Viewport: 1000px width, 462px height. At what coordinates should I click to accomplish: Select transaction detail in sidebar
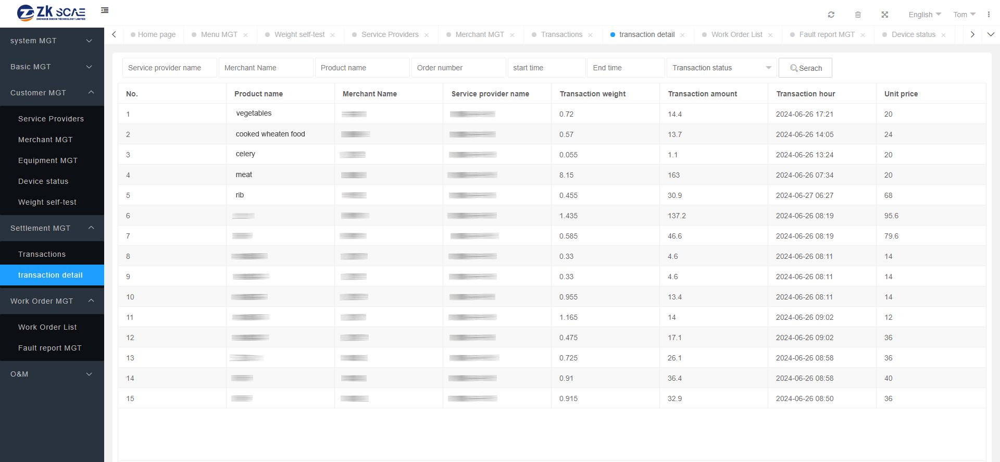pyautogui.click(x=52, y=275)
